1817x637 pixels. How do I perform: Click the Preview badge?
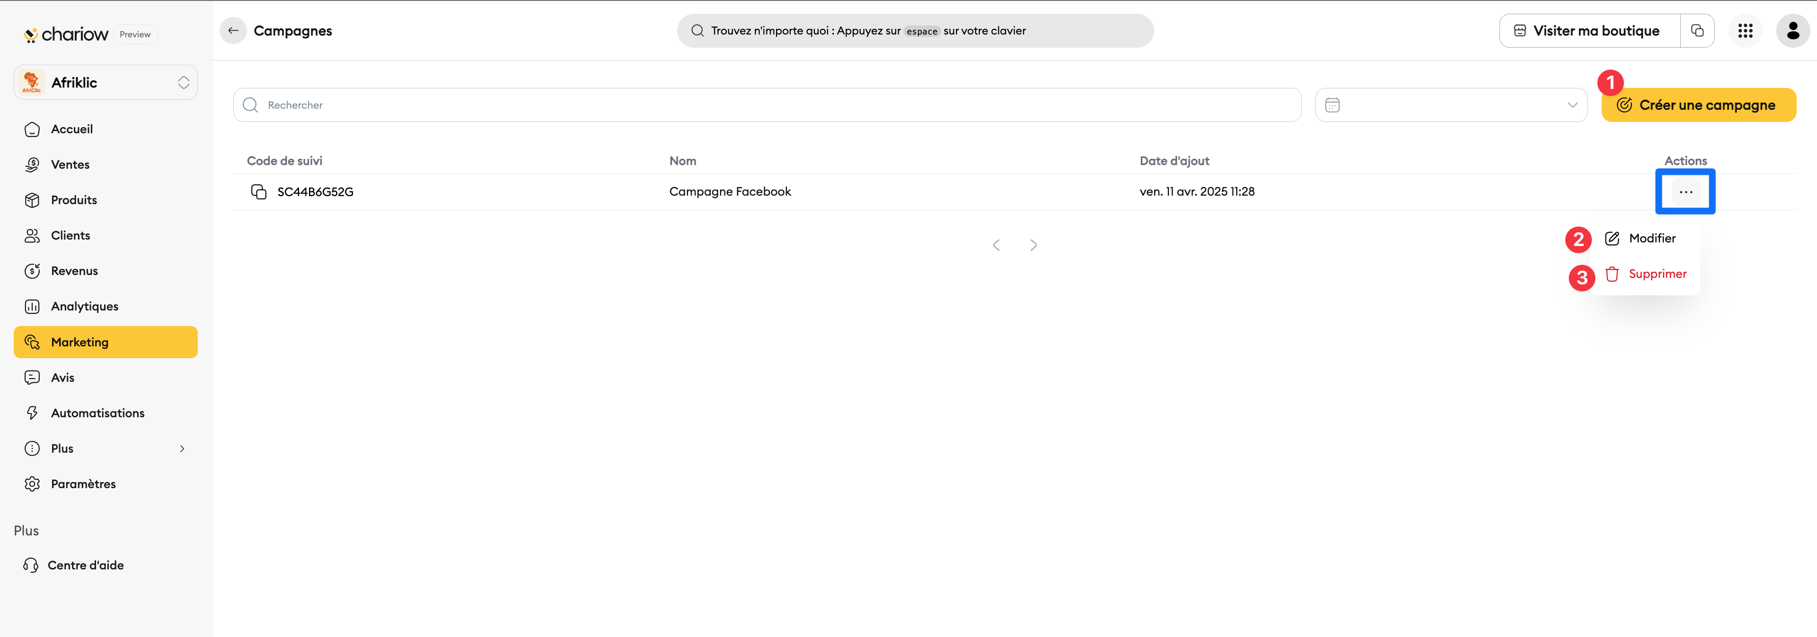point(135,34)
